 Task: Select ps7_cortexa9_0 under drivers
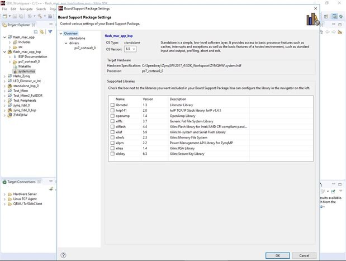(85, 48)
